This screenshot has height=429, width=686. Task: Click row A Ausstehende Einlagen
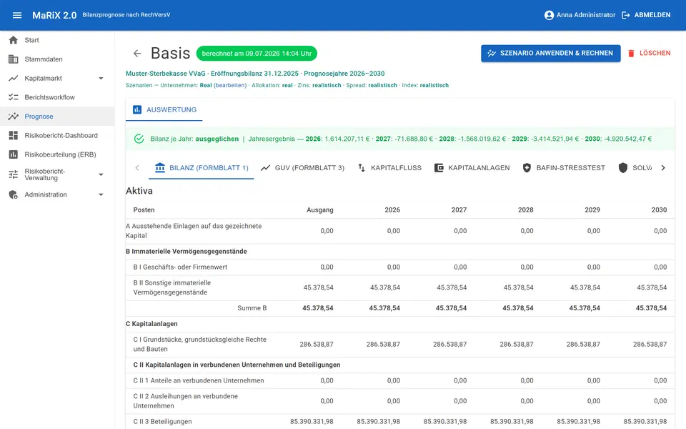click(400, 231)
